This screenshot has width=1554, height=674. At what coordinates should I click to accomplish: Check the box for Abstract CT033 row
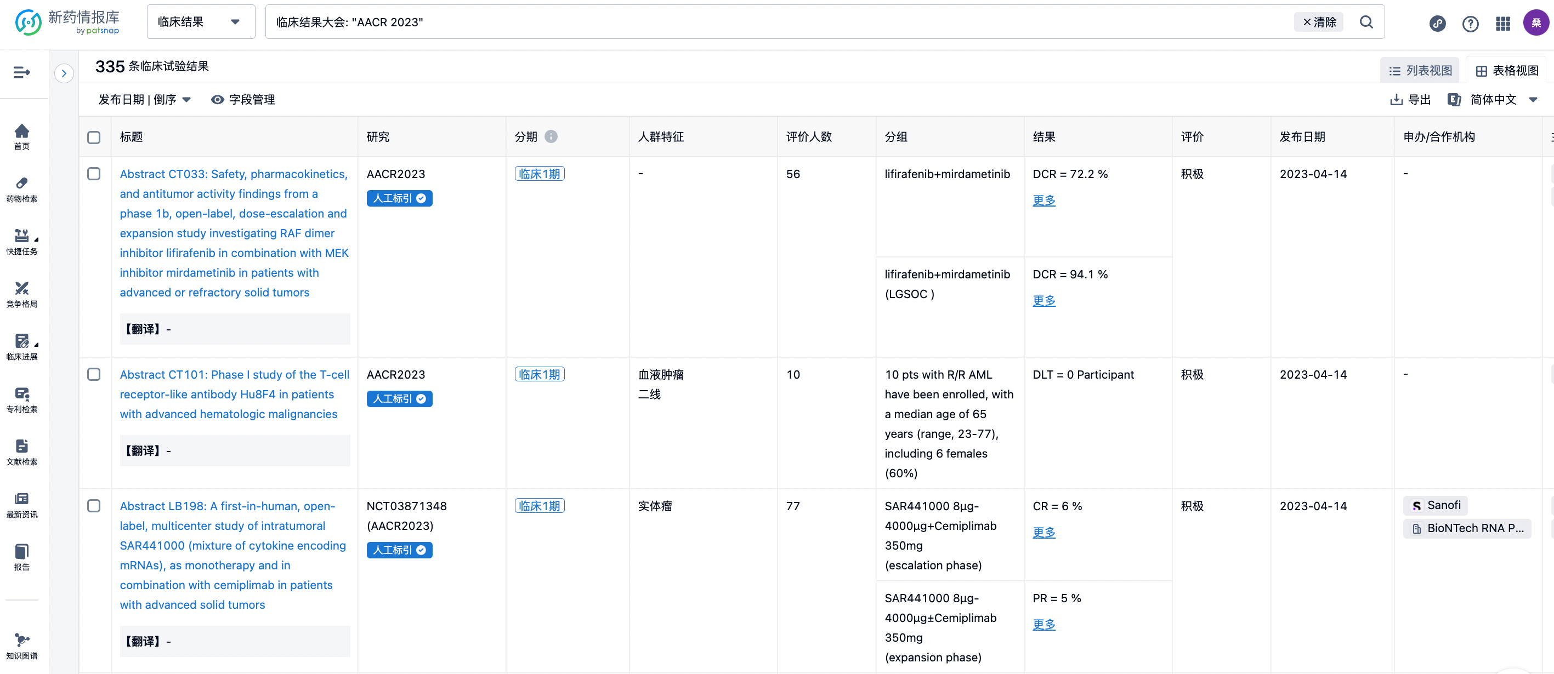[94, 174]
